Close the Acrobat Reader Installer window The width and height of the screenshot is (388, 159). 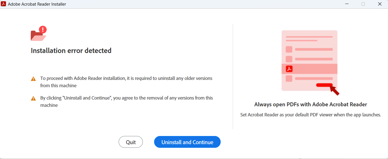pyautogui.click(x=380, y=4)
